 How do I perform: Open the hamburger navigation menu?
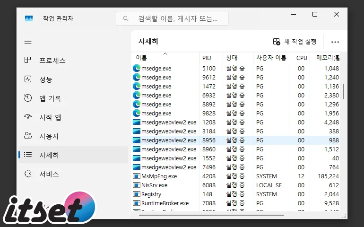pyautogui.click(x=28, y=41)
